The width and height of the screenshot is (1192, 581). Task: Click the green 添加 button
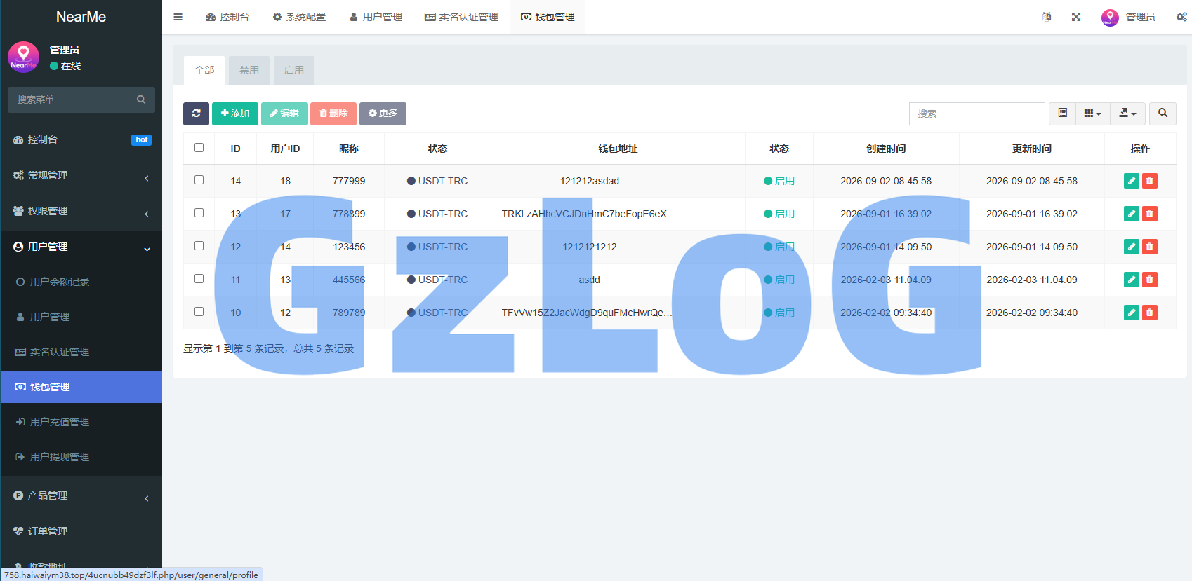point(235,114)
